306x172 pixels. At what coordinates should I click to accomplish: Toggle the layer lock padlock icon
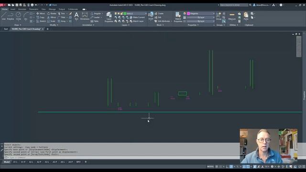click(121, 13)
